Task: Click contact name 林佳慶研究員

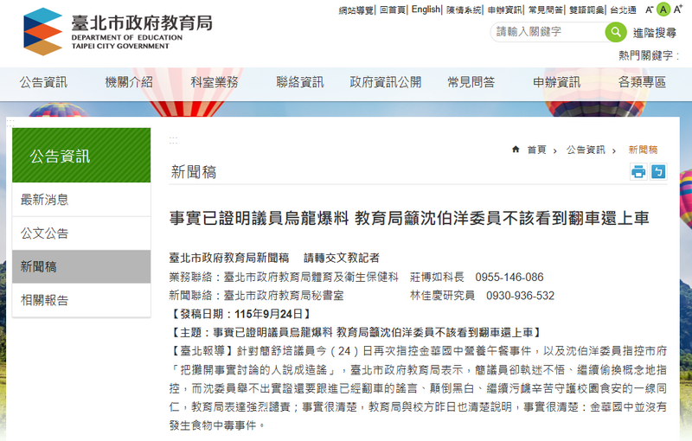Action: coord(442,296)
